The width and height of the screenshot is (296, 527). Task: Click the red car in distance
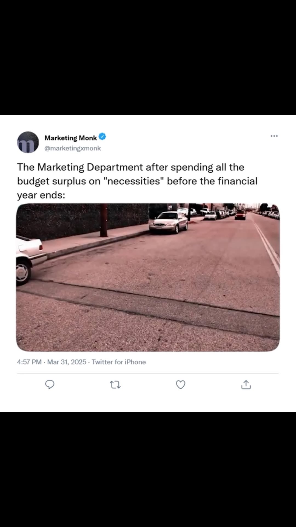coord(240,215)
